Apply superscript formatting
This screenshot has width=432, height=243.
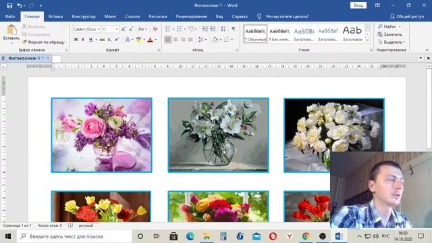(117, 40)
